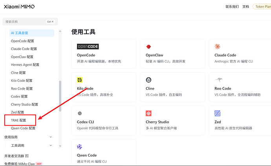Click text VS Code 插件，全流程编码辅助
The height and width of the screenshot is (166, 271).
pyautogui.click(x=238, y=95)
